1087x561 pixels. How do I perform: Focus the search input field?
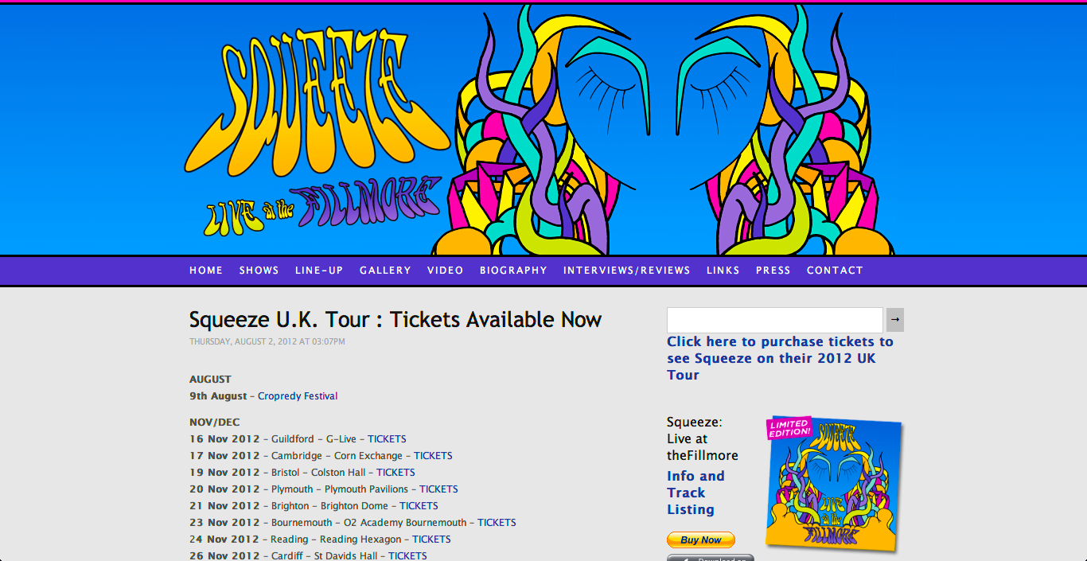coord(775,320)
